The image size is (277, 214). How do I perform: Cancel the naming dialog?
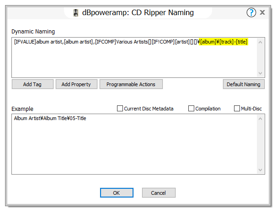pyautogui.click(x=159, y=193)
